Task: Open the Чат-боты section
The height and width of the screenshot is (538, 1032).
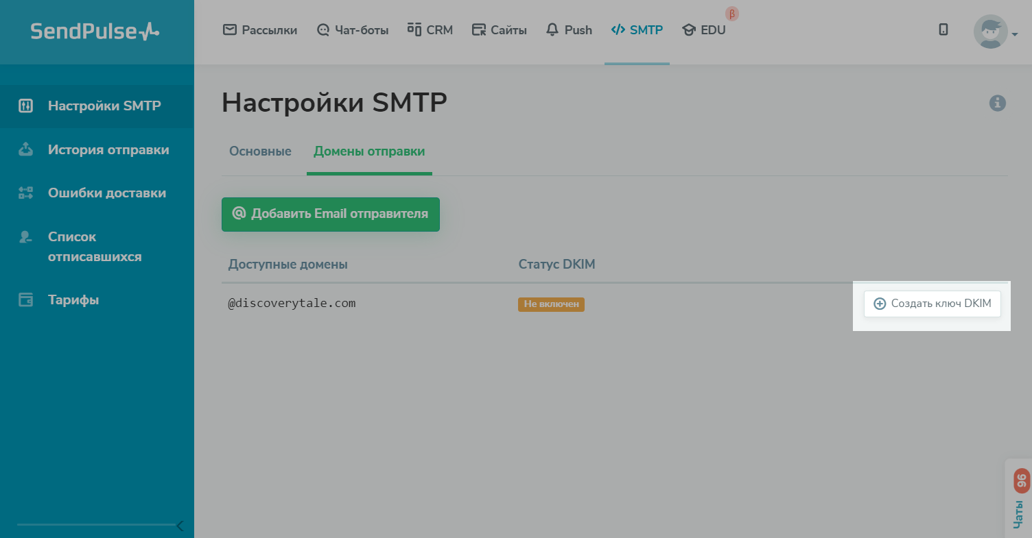Action: [353, 30]
